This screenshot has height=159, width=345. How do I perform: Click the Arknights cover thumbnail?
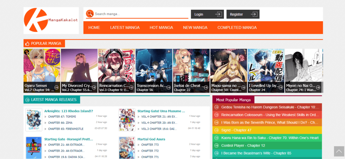(x=34, y=120)
